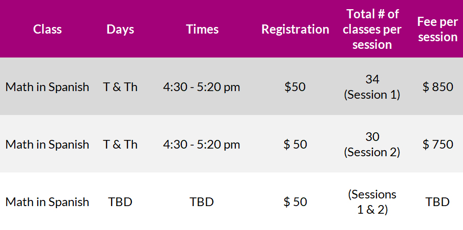Click 4:30 - 5:20 pm in Session 2 row
Screen dimensions: 463x230
202,145
